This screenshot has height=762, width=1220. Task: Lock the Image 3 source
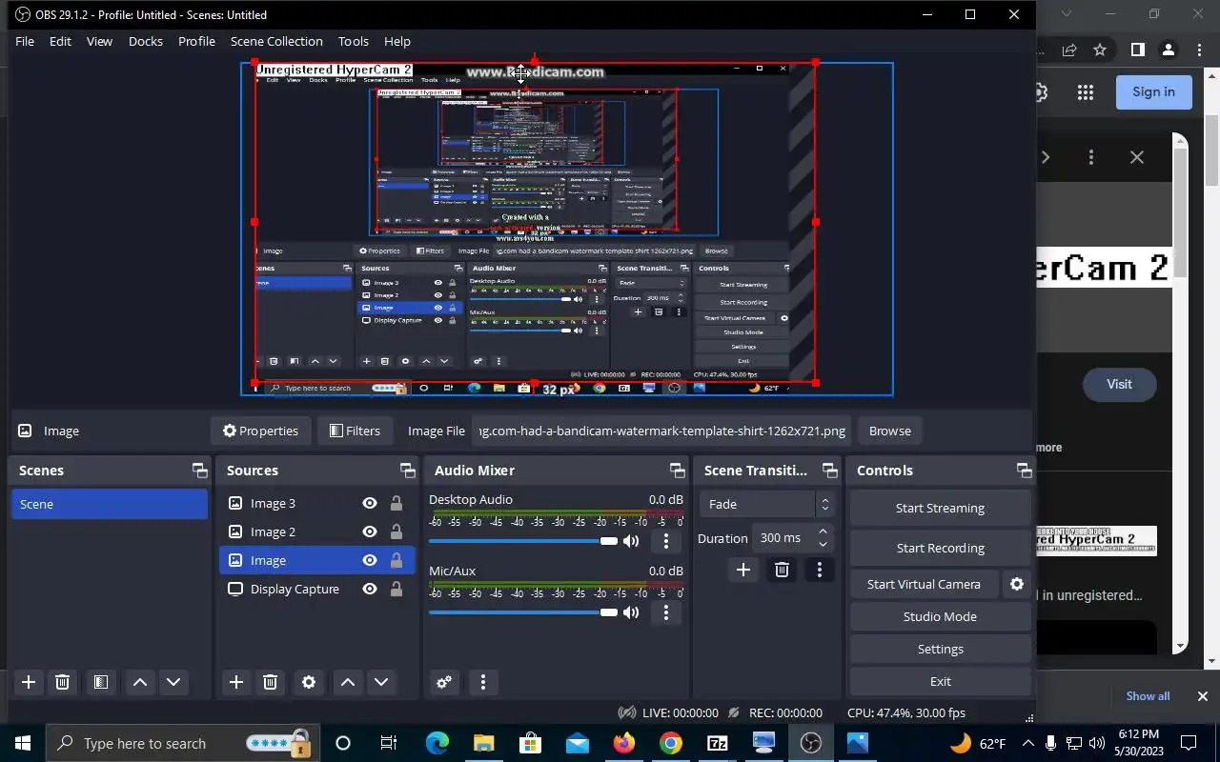[396, 503]
